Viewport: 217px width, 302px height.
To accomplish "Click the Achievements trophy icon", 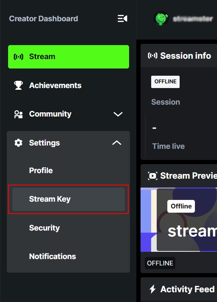I will pyautogui.click(x=18, y=85).
